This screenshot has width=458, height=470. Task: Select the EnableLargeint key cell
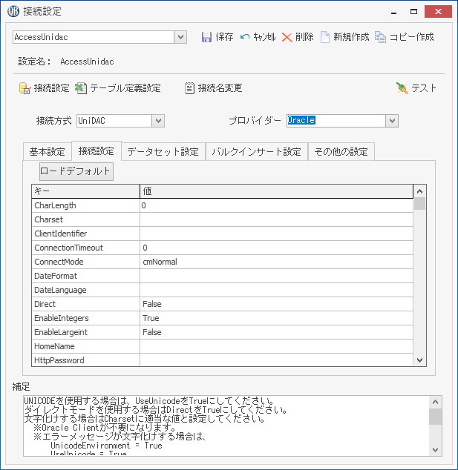point(86,332)
